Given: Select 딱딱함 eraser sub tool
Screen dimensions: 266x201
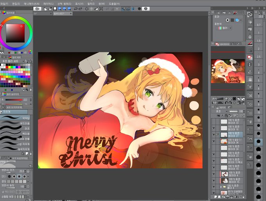Looking at the screenshot, I should [x=15, y=118].
